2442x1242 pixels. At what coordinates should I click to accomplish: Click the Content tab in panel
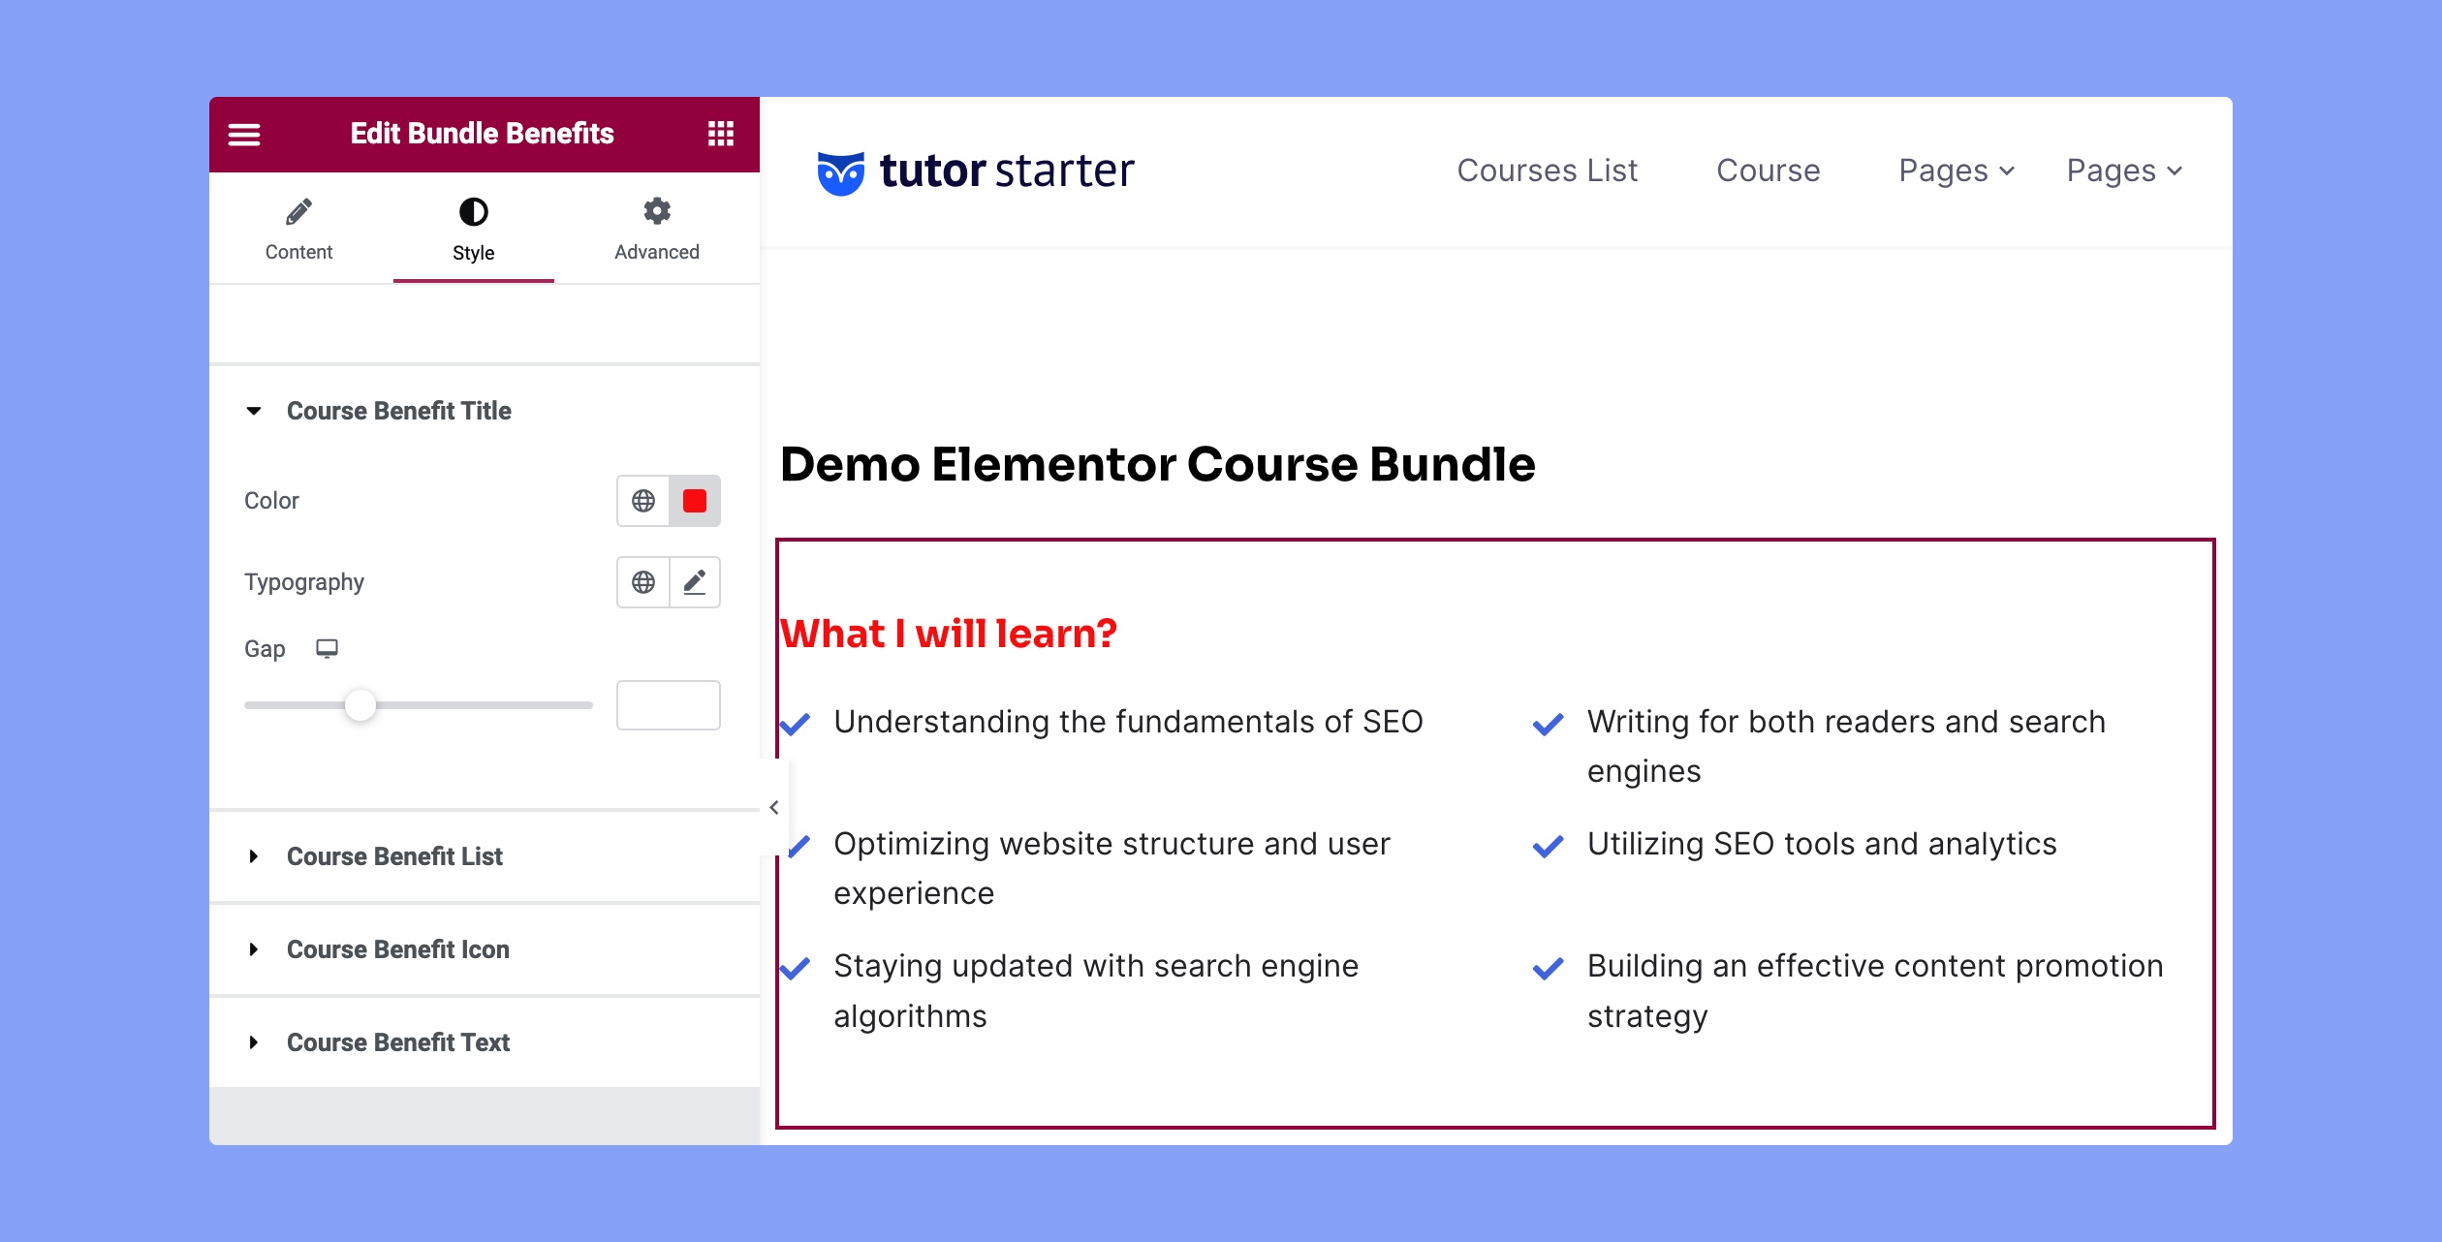point(299,227)
